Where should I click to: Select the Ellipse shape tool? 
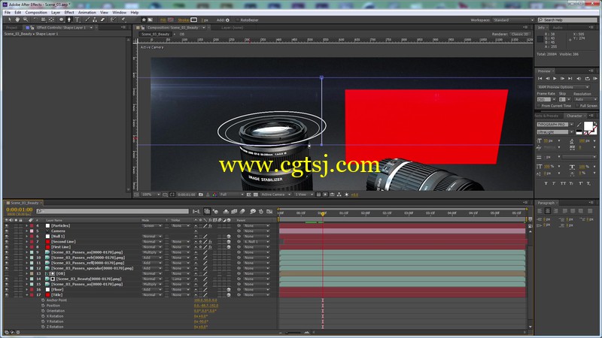point(62,20)
